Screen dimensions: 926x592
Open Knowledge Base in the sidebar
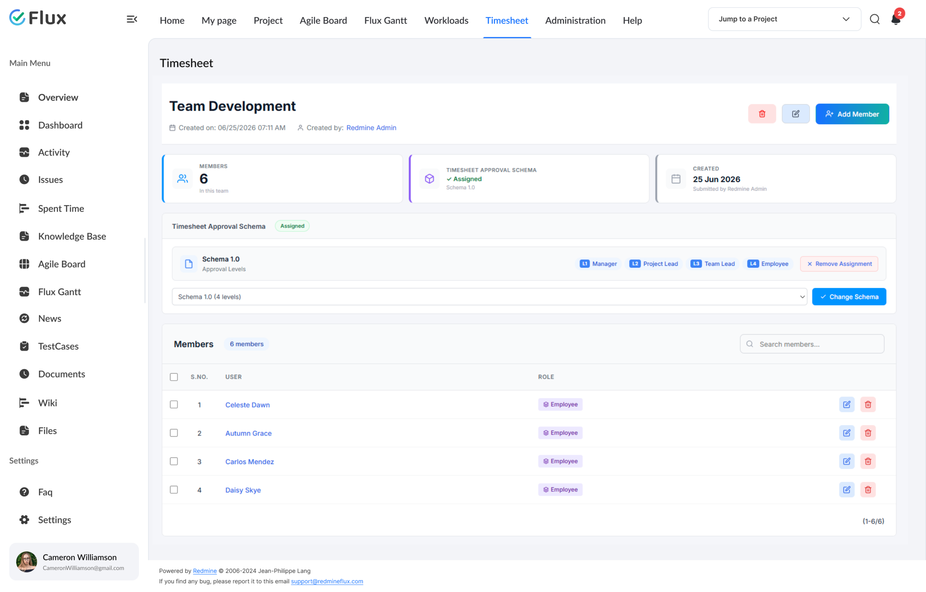click(63, 236)
